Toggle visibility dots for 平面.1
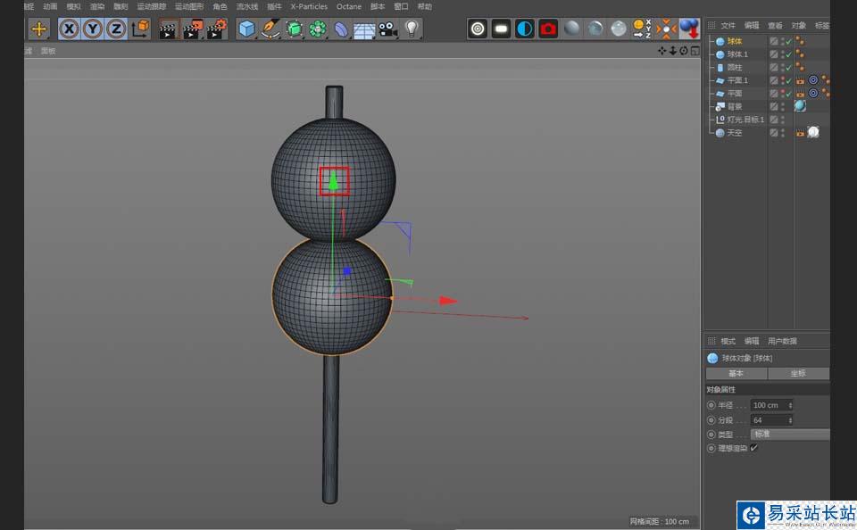This screenshot has width=857, height=530. [783, 80]
